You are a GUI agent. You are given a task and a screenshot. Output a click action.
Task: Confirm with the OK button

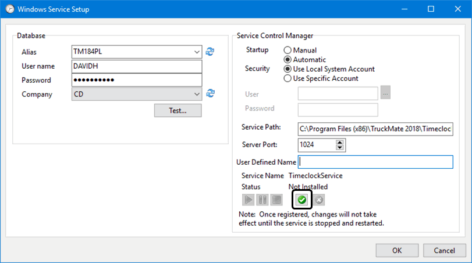pos(396,250)
